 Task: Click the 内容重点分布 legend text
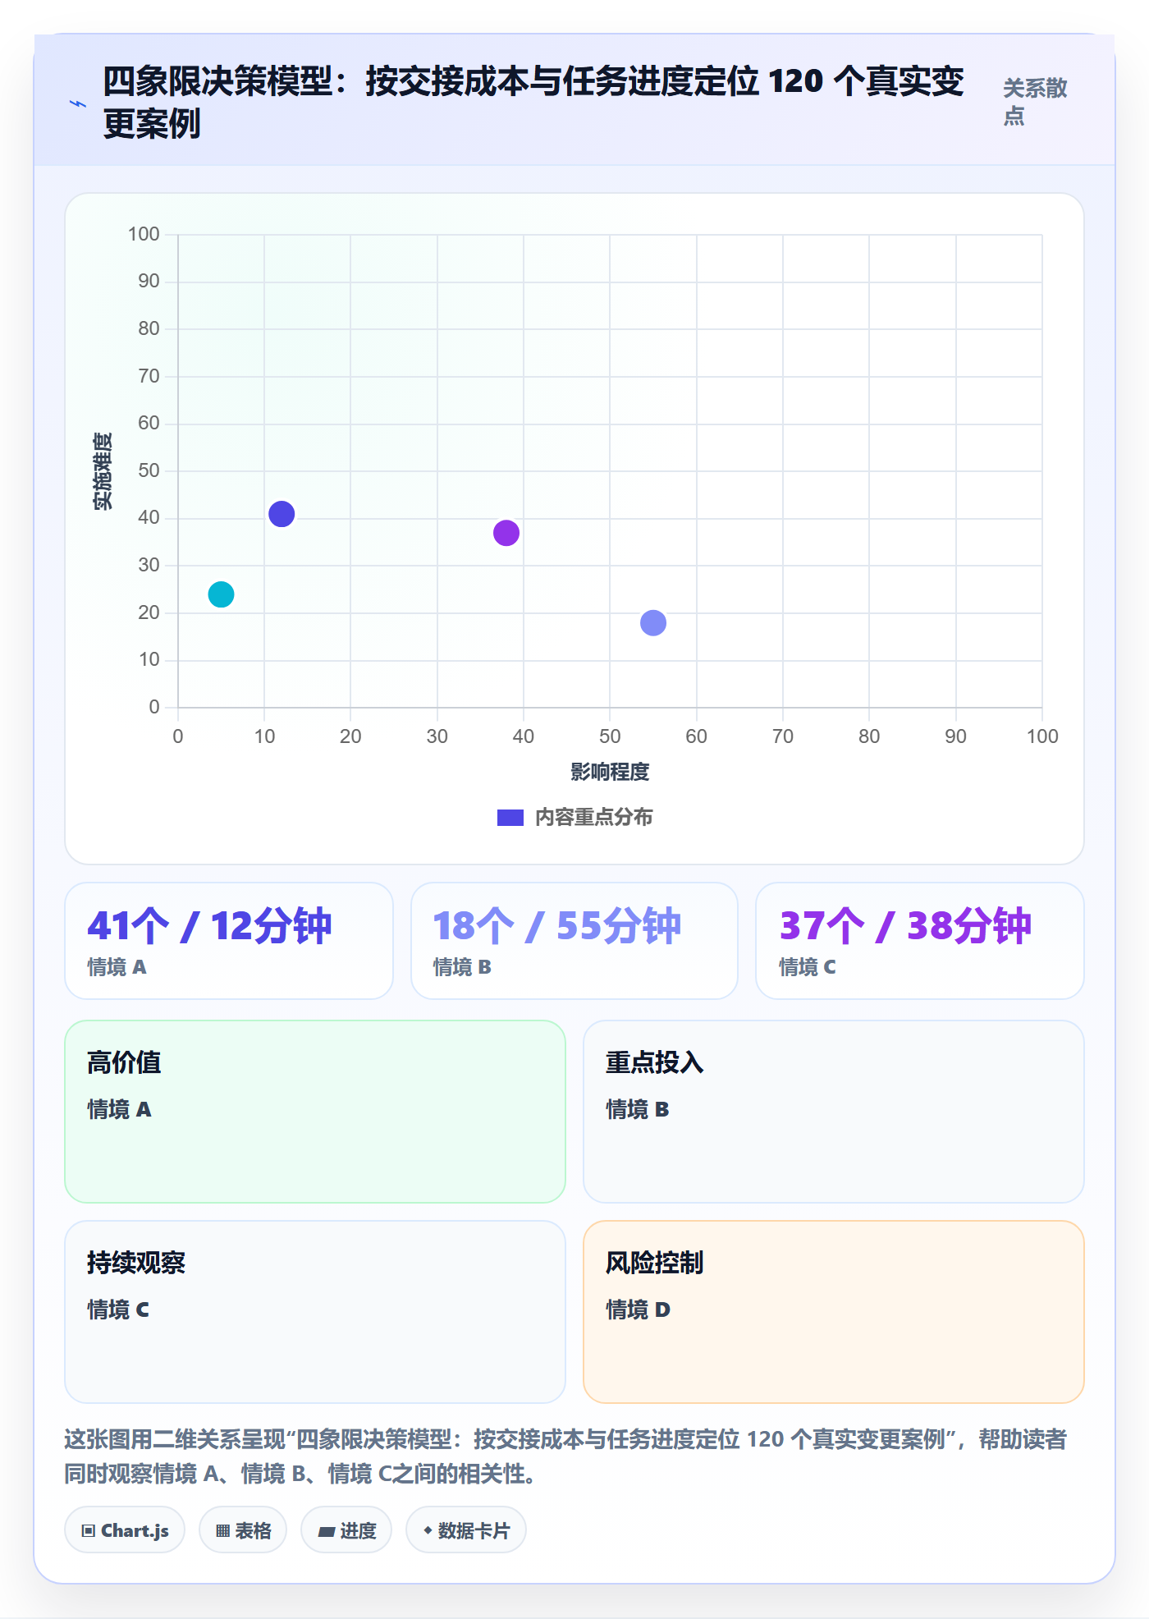click(x=593, y=818)
